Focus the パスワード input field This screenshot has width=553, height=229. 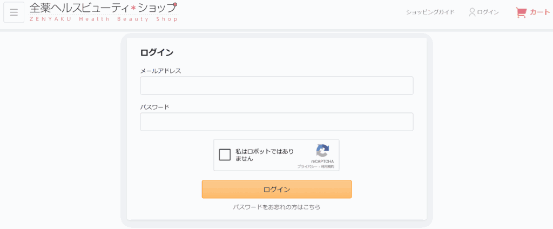click(x=276, y=122)
